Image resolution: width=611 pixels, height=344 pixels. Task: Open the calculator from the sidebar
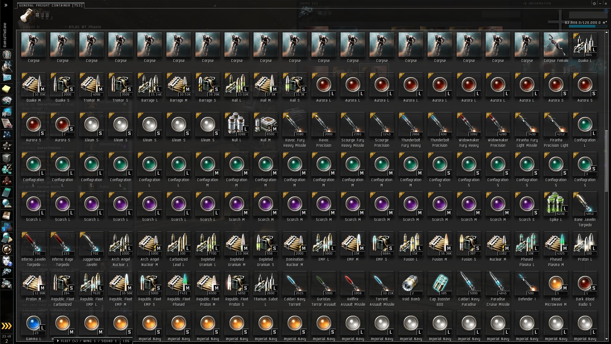point(6,192)
